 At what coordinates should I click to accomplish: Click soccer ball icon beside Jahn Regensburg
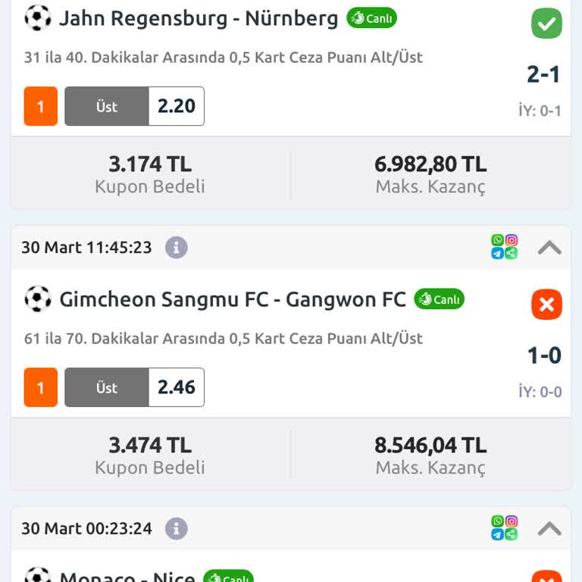(38, 17)
